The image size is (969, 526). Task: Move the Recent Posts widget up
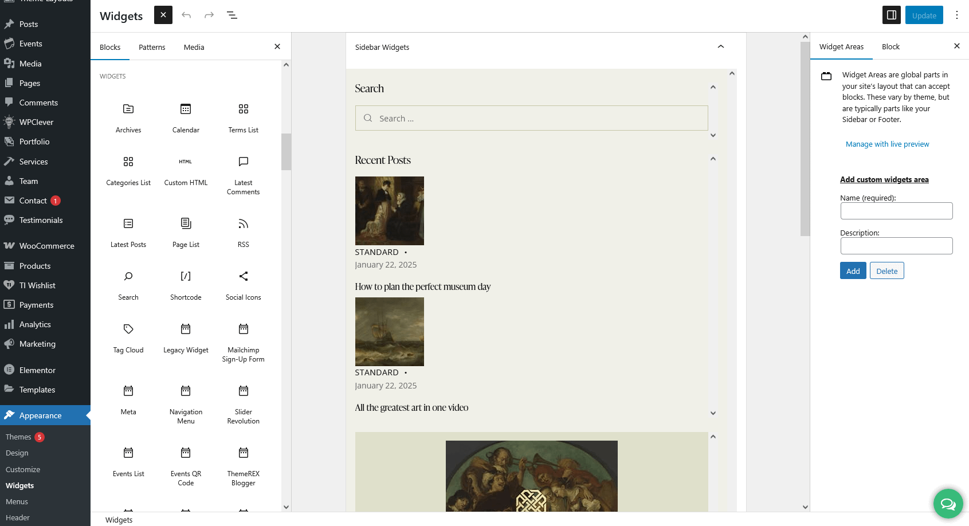tap(713, 159)
